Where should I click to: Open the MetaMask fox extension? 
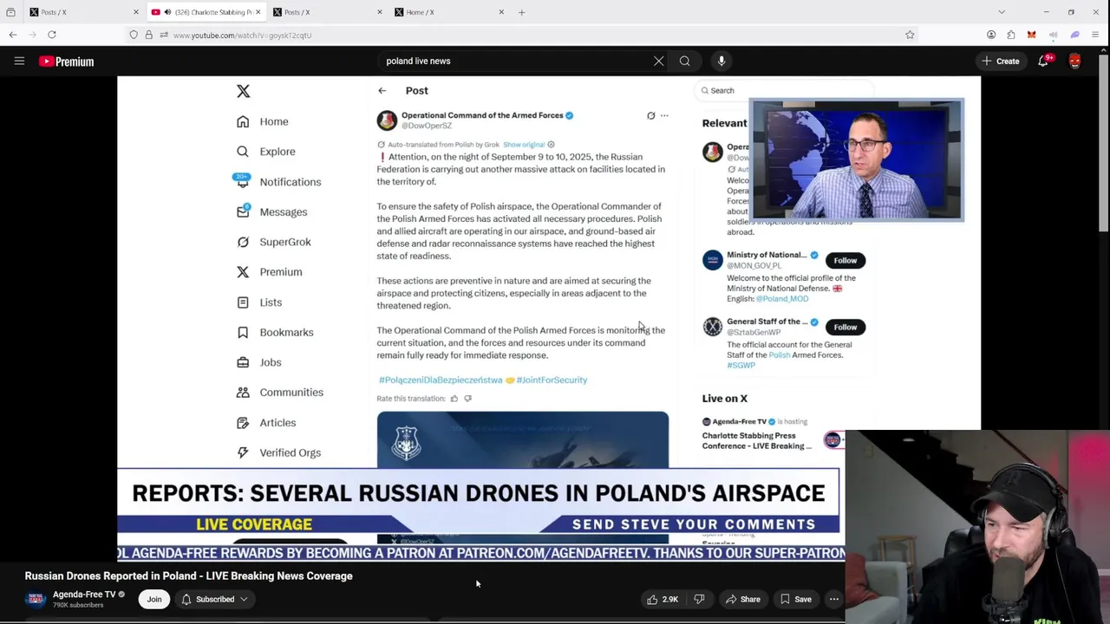tap(1032, 35)
